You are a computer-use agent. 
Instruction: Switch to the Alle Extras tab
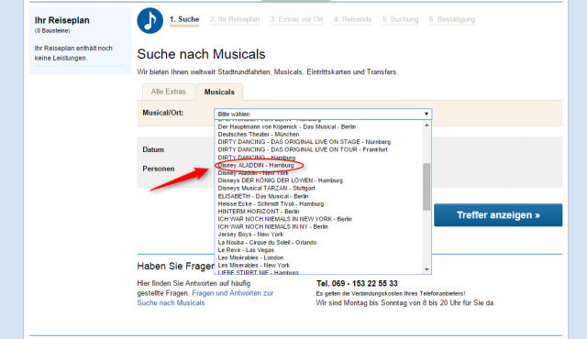(x=169, y=92)
